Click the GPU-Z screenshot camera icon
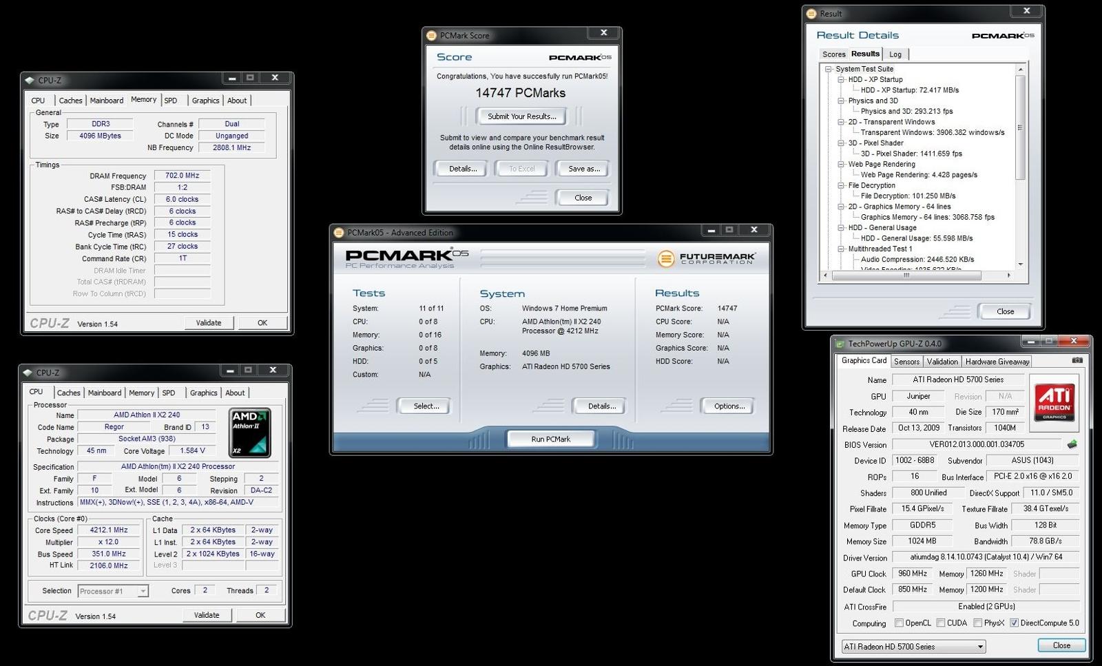This screenshot has height=666, width=1102. pyautogui.click(x=1077, y=360)
